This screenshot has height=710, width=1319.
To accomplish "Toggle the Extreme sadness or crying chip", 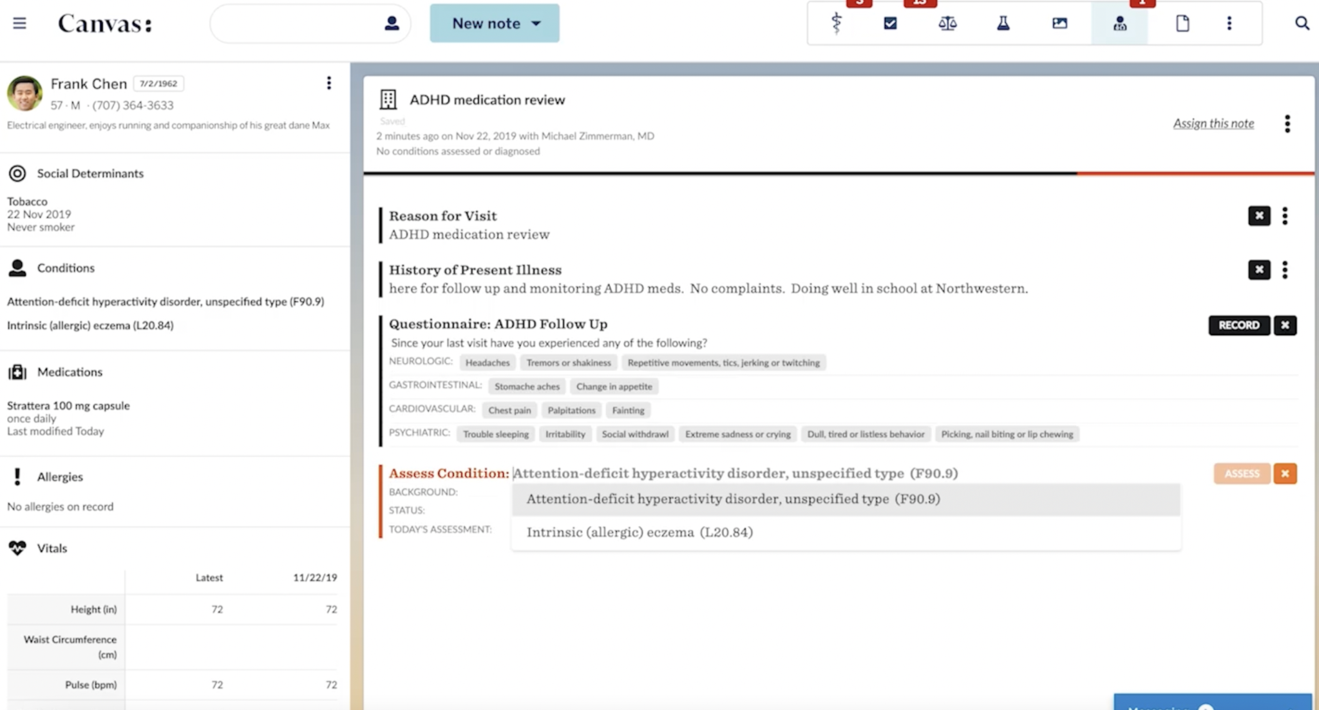I will point(737,434).
